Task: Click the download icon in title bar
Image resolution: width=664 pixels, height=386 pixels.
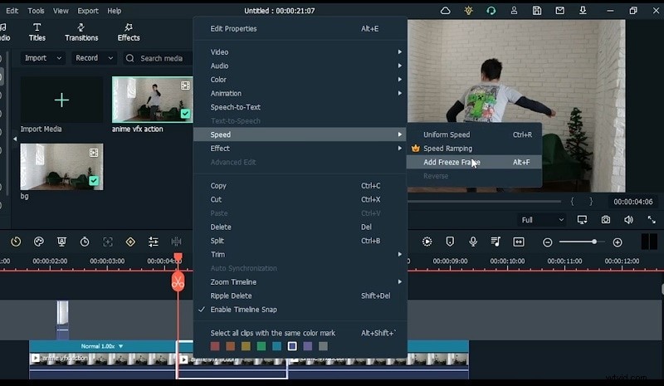Action: (583, 11)
